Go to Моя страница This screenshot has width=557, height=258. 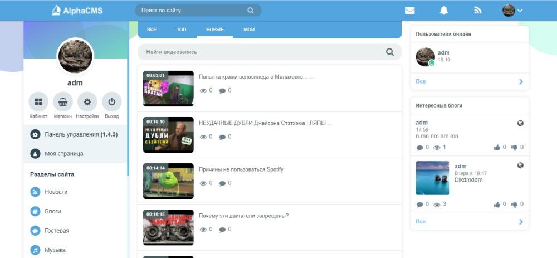coord(63,153)
